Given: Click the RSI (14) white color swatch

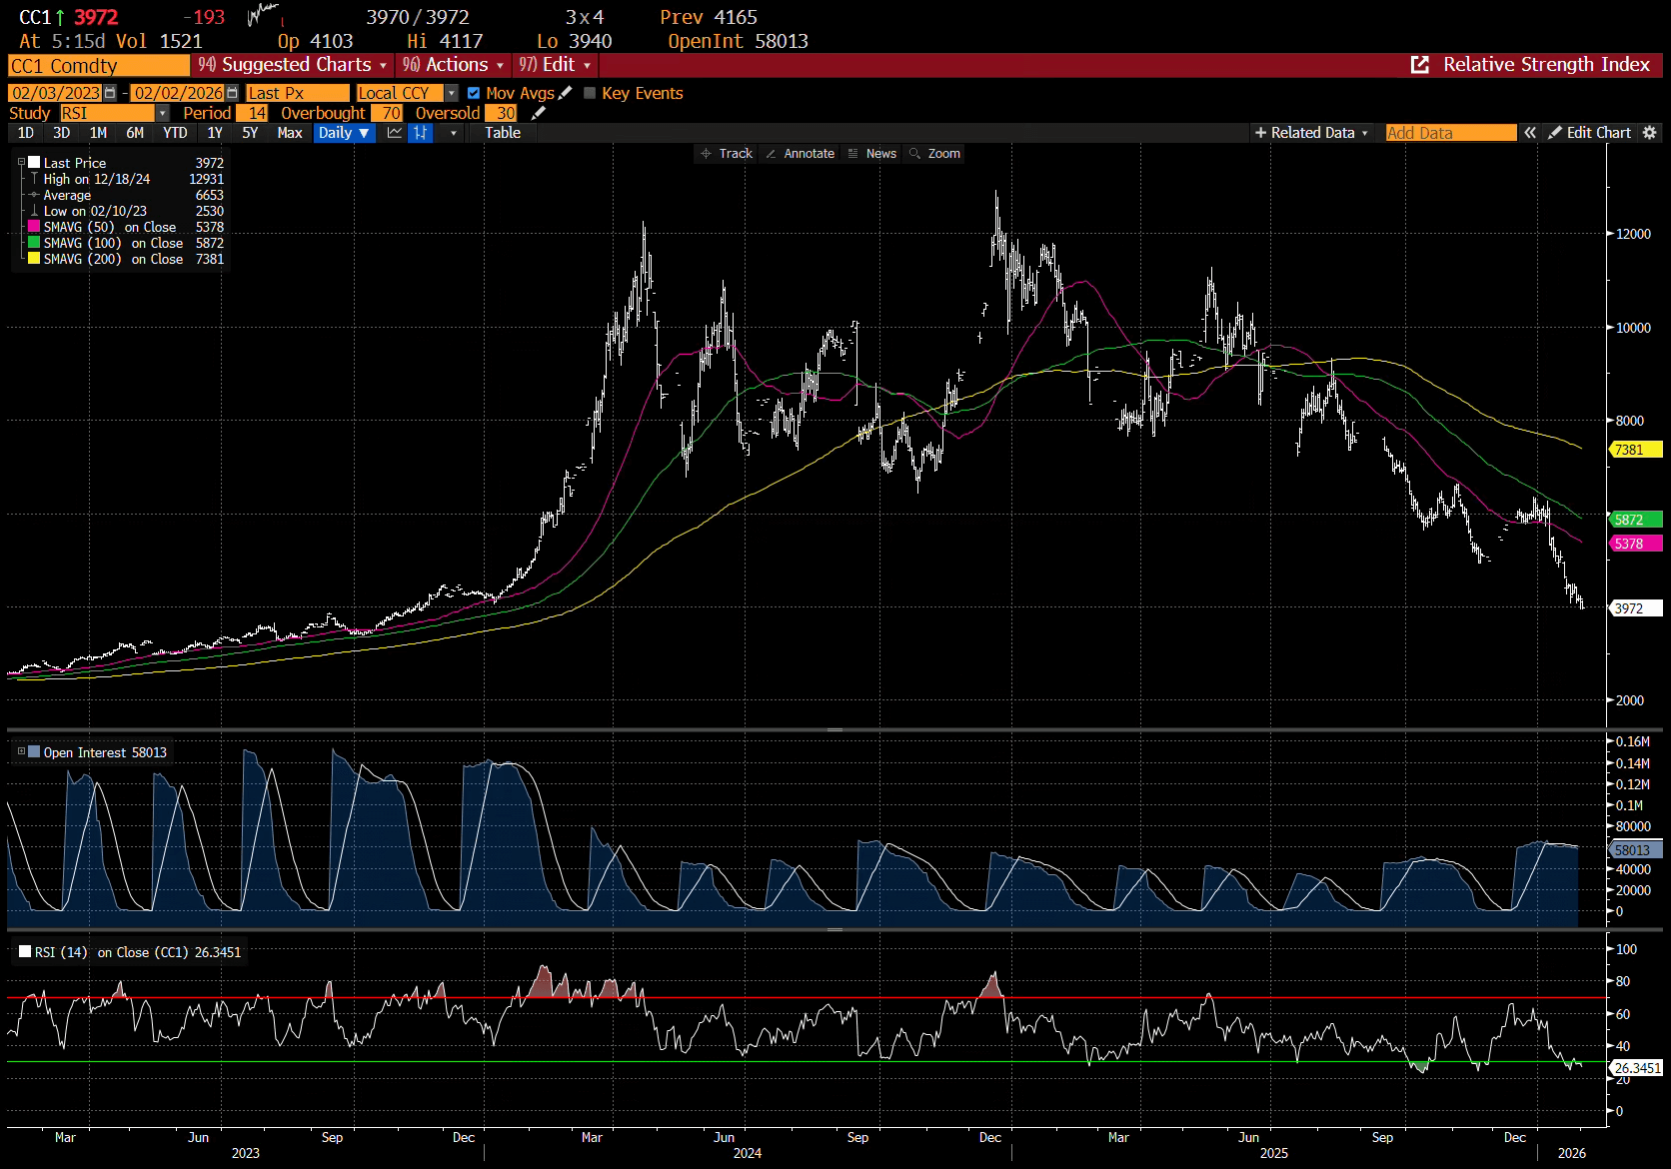Looking at the screenshot, I should point(25,952).
